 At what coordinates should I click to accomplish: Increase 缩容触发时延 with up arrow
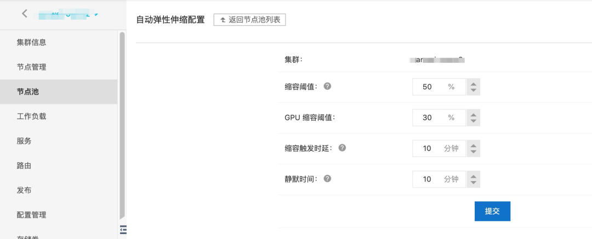pyautogui.click(x=474, y=145)
